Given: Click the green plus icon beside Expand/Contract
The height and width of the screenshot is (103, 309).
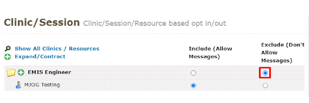Looking at the screenshot, I should point(8,57).
